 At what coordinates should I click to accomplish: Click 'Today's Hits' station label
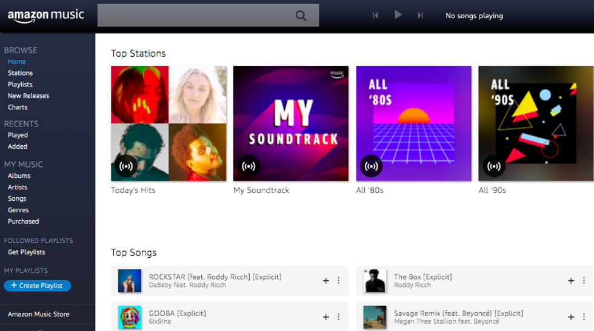[133, 190]
